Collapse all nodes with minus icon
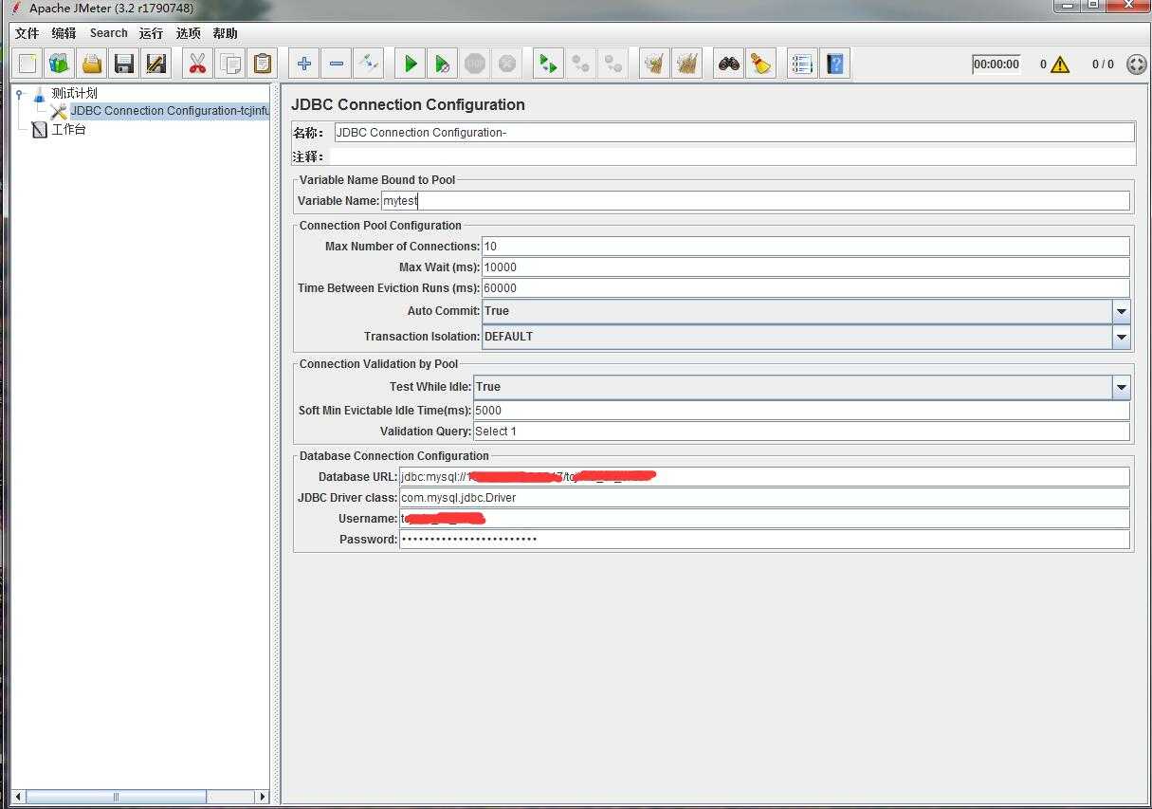The width and height of the screenshot is (1152, 809). 337,64
